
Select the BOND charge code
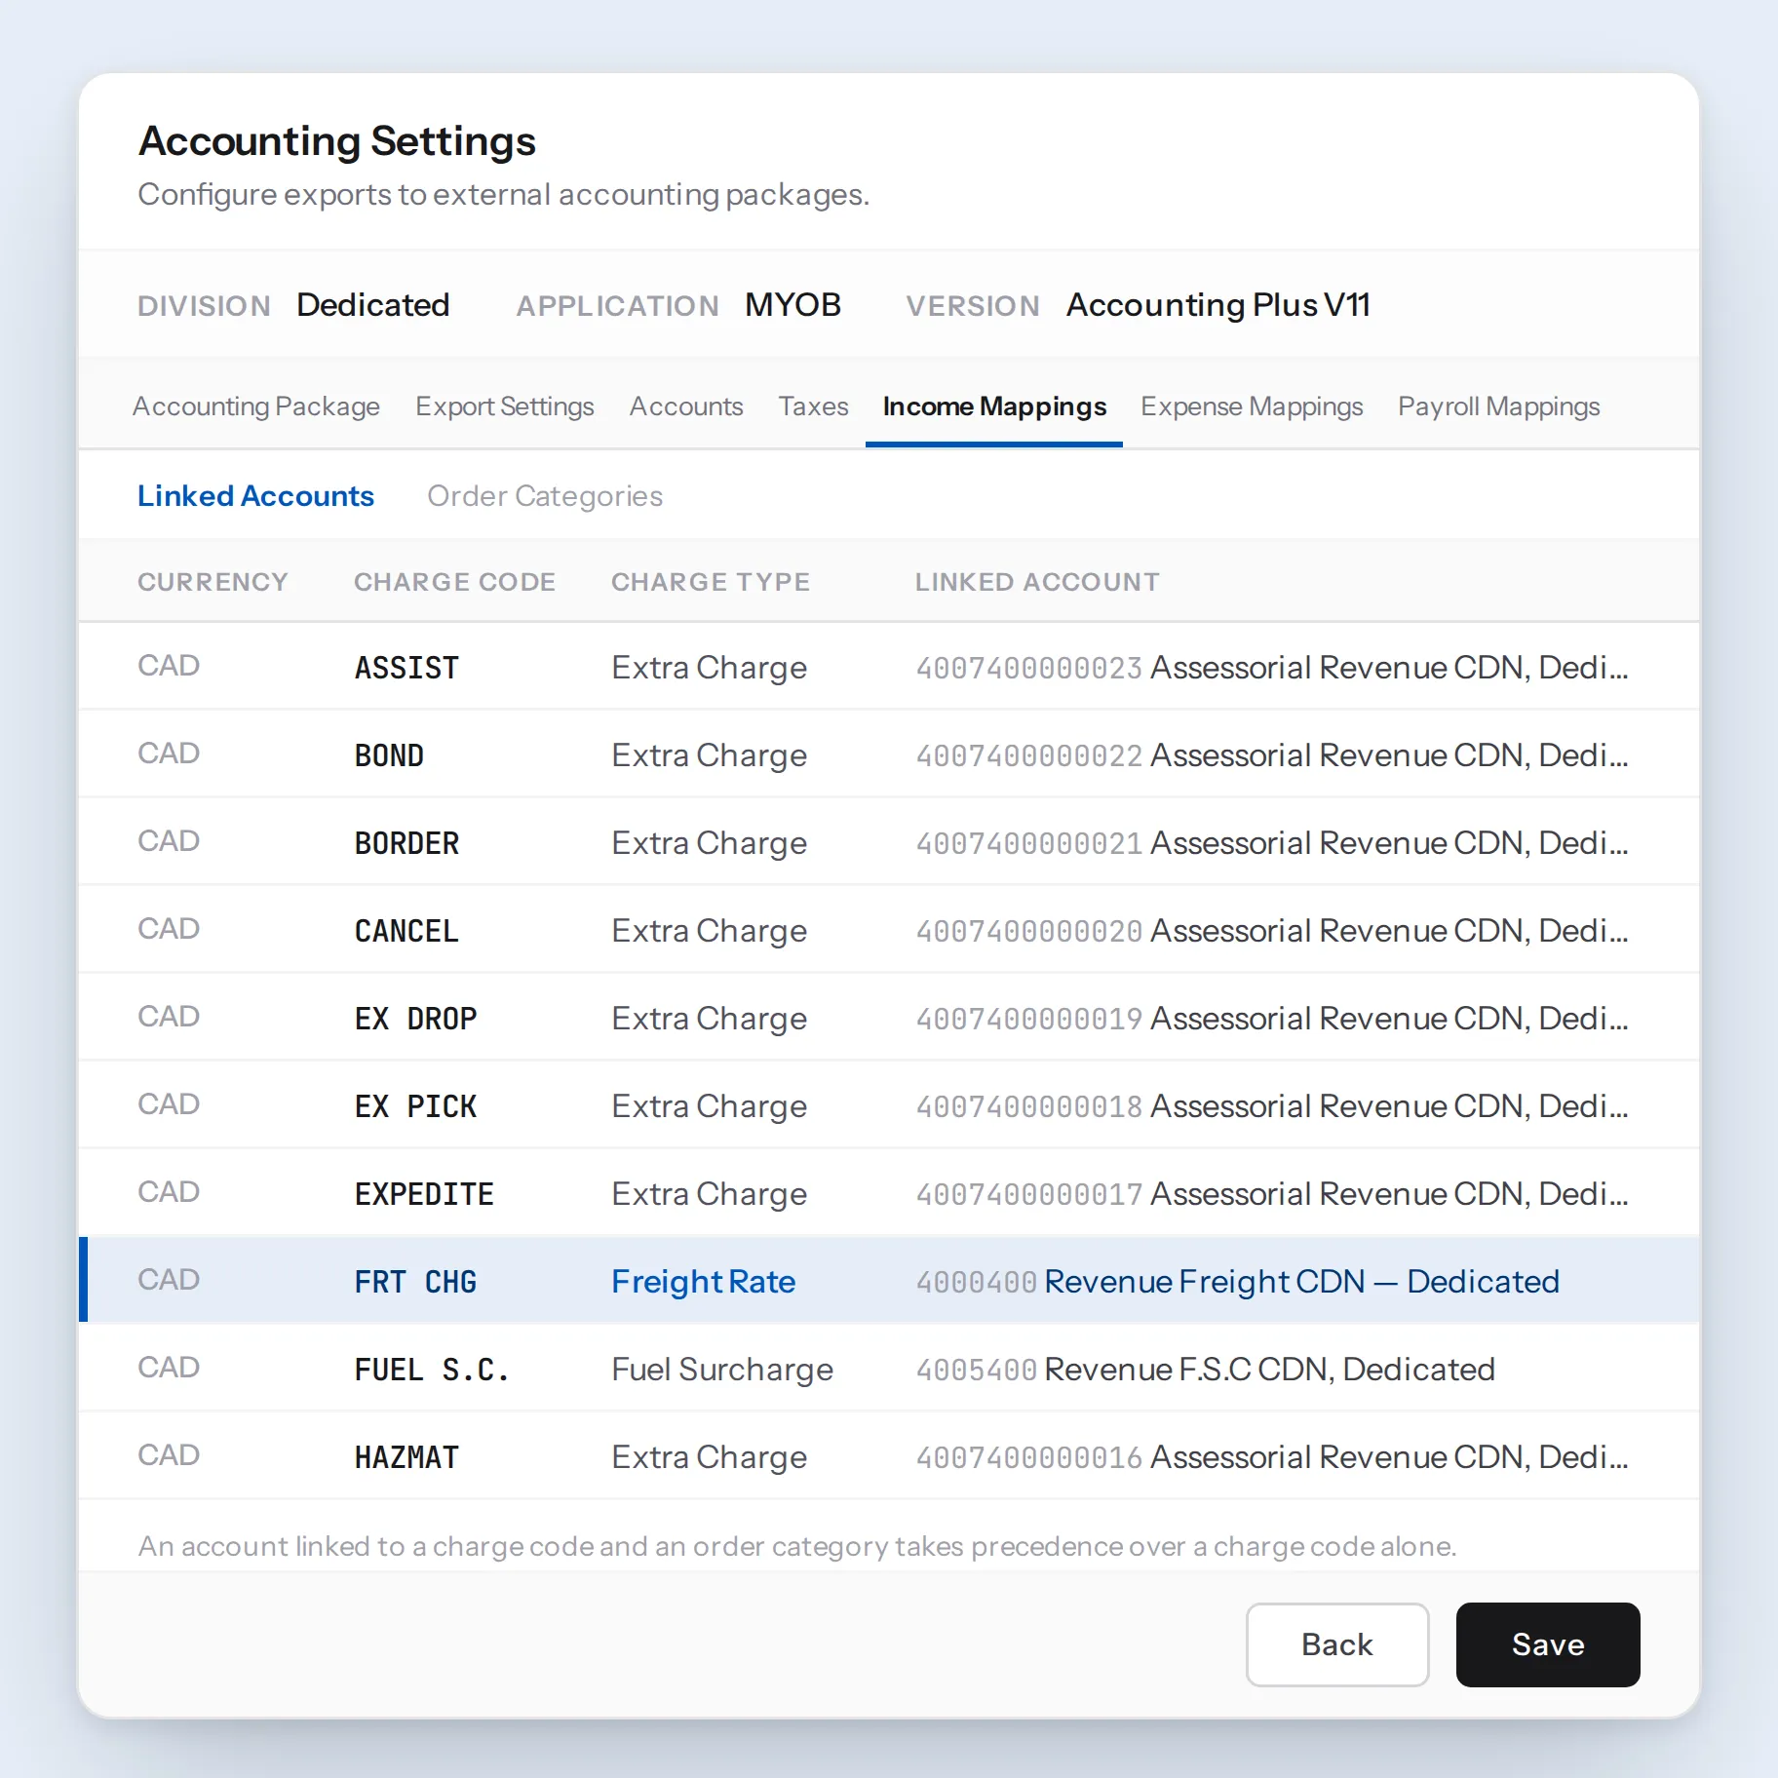coord(389,755)
